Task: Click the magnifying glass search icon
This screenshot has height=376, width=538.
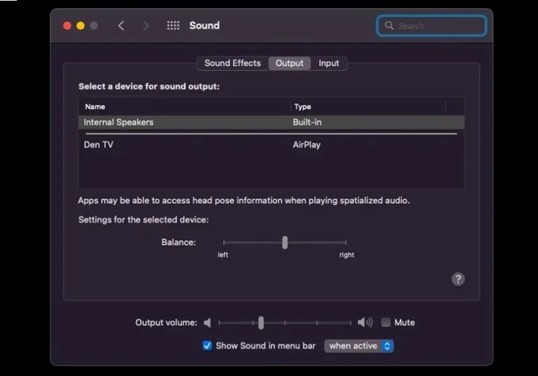Action: tap(389, 26)
